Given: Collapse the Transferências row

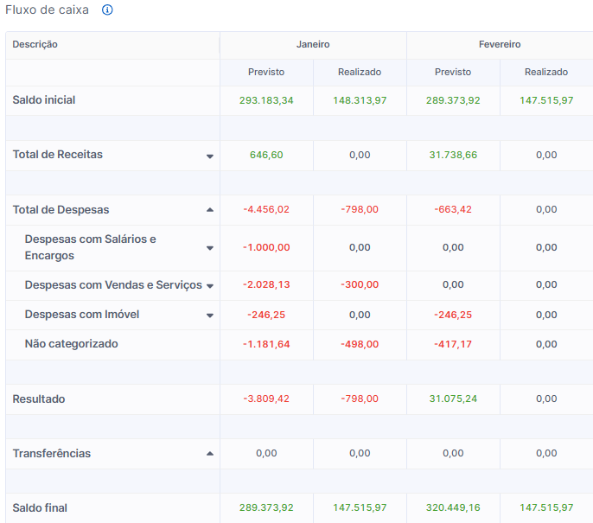Looking at the screenshot, I should [x=210, y=454].
